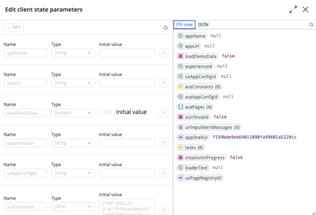Delete the experienceId parameter row
316x215 pixels.
coord(164,143)
